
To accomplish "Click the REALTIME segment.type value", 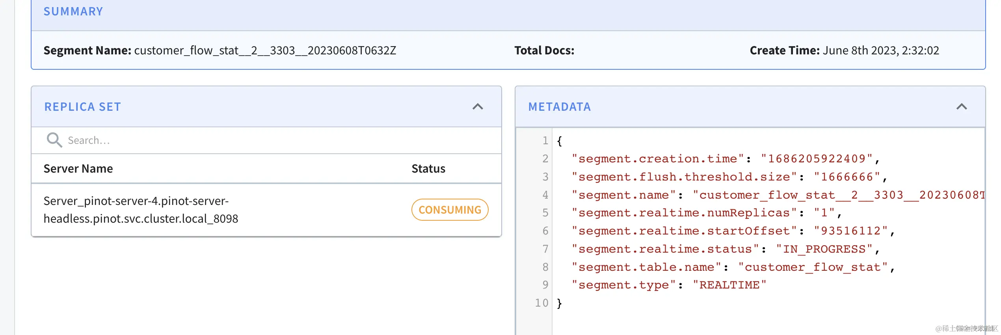I will click(729, 285).
